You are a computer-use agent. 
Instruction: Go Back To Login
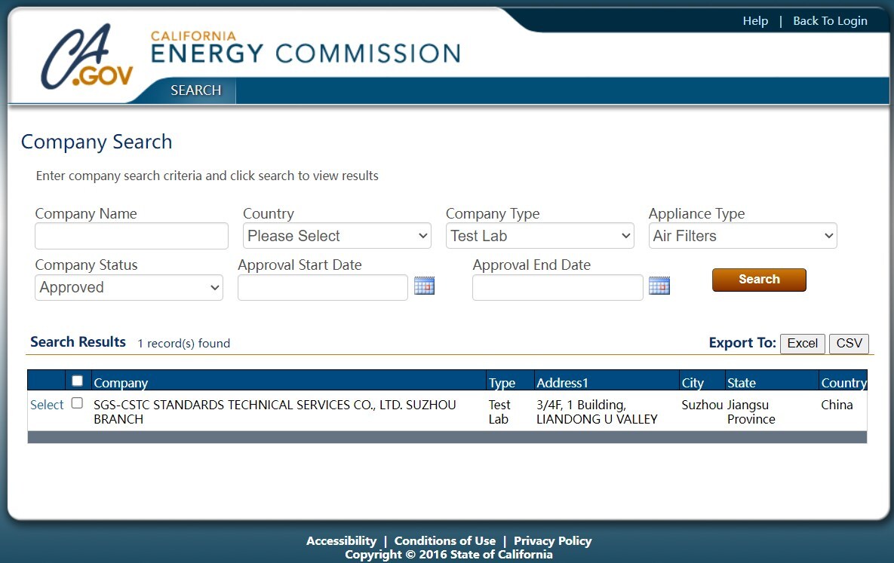(x=830, y=21)
